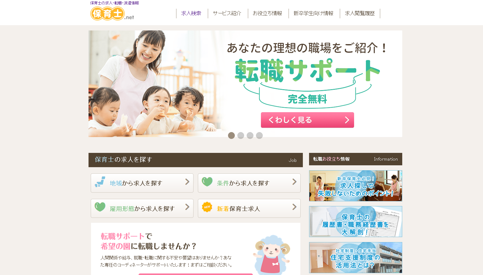483x275 pixels.
Task: Click the pink くわしく見る button
Action: tap(308, 120)
